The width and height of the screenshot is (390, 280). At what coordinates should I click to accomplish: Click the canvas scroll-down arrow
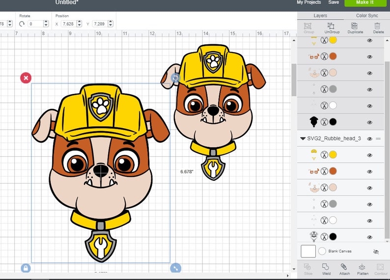pos(294,269)
